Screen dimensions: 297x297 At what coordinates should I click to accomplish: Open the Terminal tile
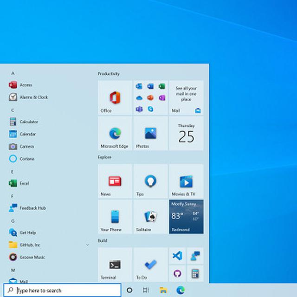point(115,265)
